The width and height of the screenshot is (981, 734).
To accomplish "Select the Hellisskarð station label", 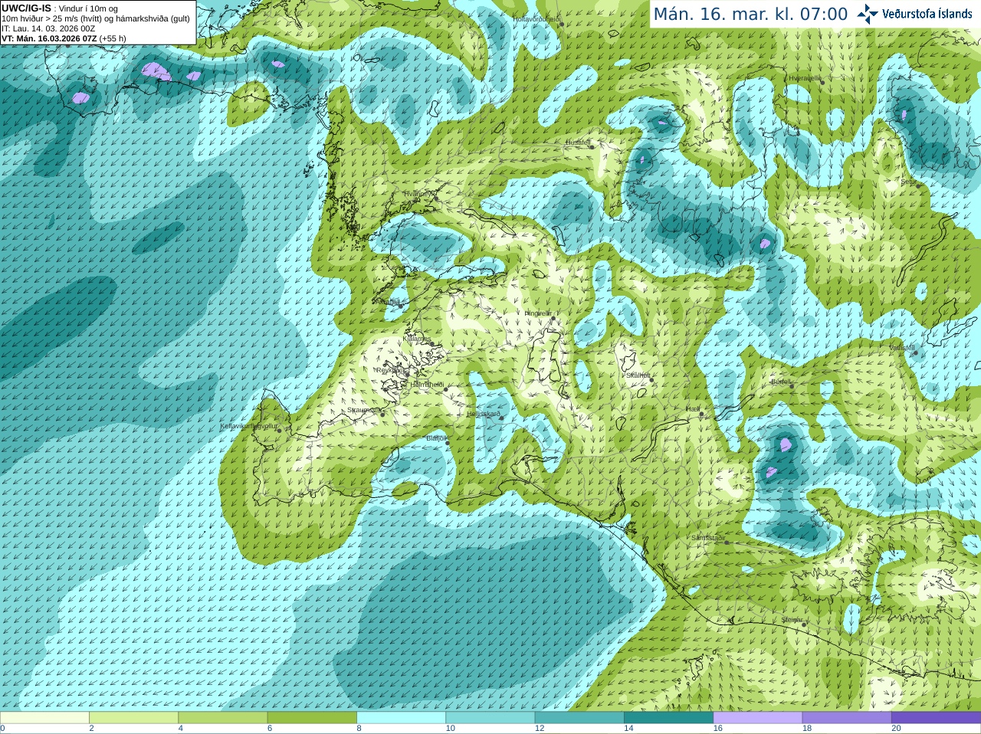I will click(484, 414).
